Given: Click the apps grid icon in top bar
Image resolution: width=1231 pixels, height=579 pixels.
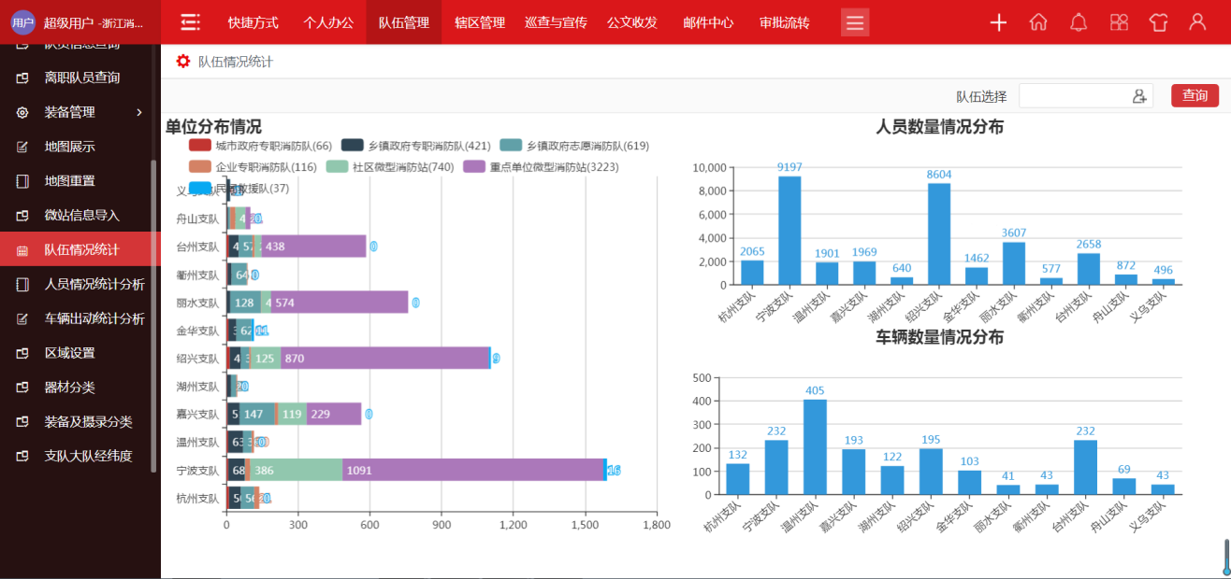Looking at the screenshot, I should point(1119,22).
